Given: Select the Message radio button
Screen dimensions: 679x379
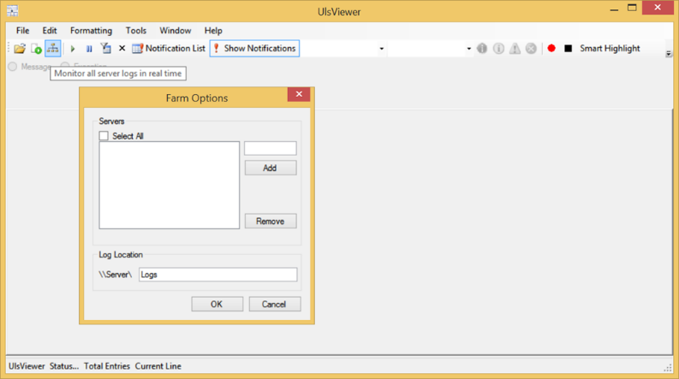Looking at the screenshot, I should click(x=13, y=67).
